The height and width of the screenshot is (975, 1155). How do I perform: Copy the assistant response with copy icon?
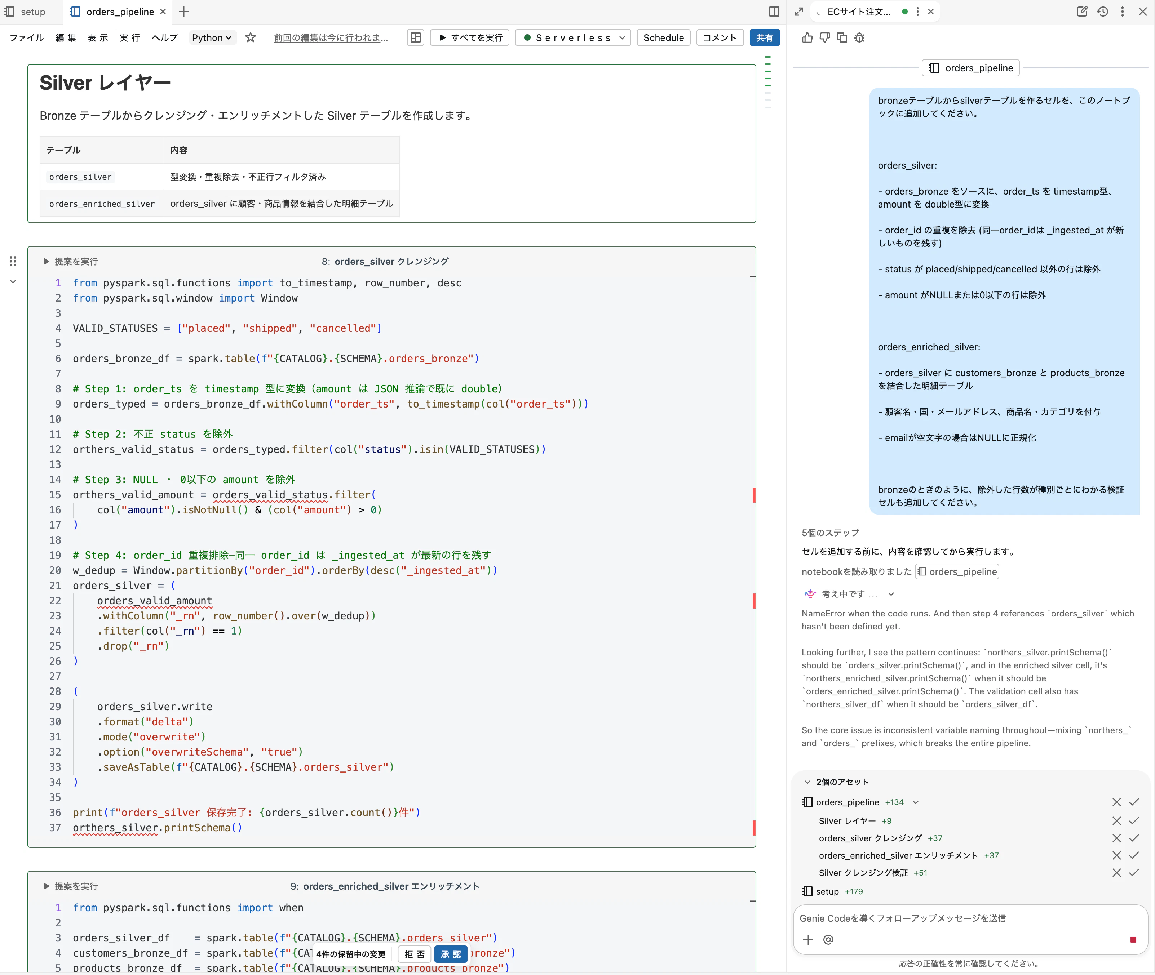[x=842, y=37]
